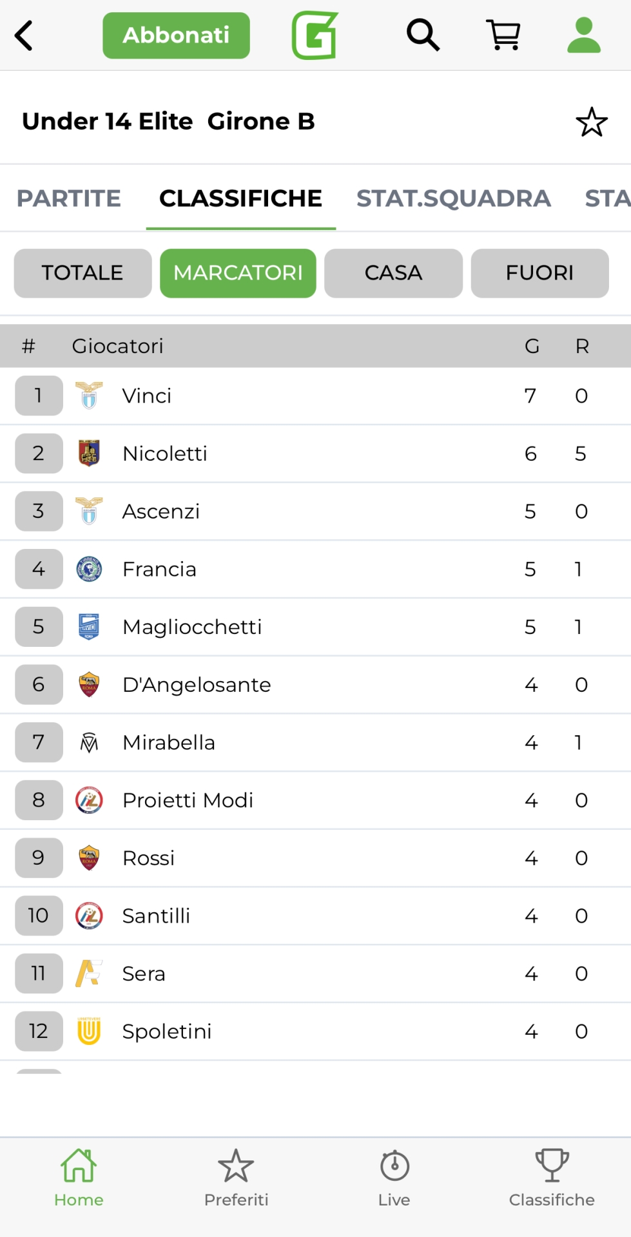
Task: Open Preferiti in bottom navigation
Action: pos(236,1178)
